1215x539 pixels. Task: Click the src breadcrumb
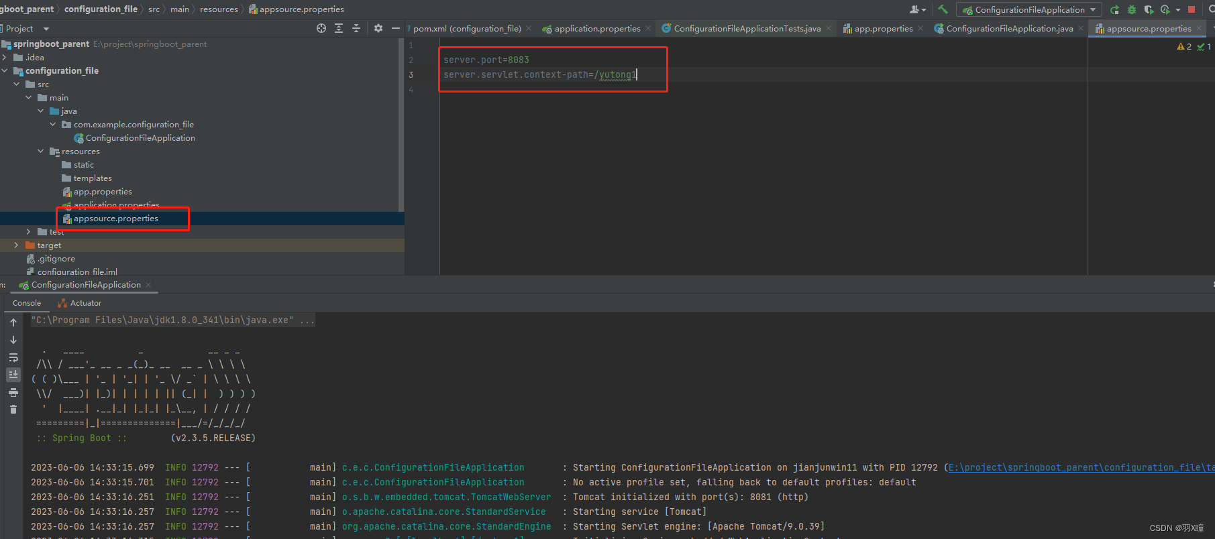pos(154,9)
